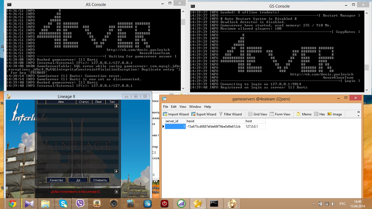The width and height of the screenshot is (372, 209).
Task: Open File Explorer from the taskbar
Action: click(45, 204)
